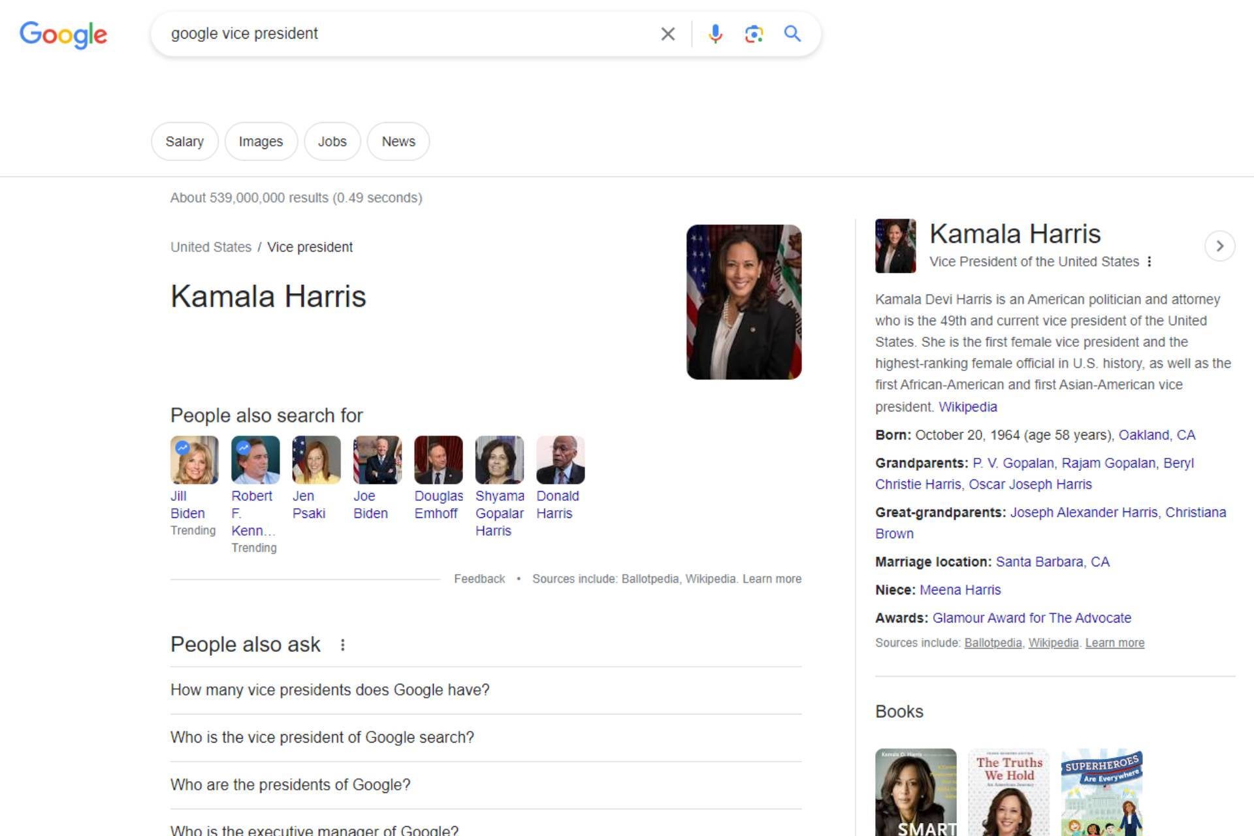Open P. V. Gopalan link
This screenshot has width=1254, height=836.
(1013, 463)
